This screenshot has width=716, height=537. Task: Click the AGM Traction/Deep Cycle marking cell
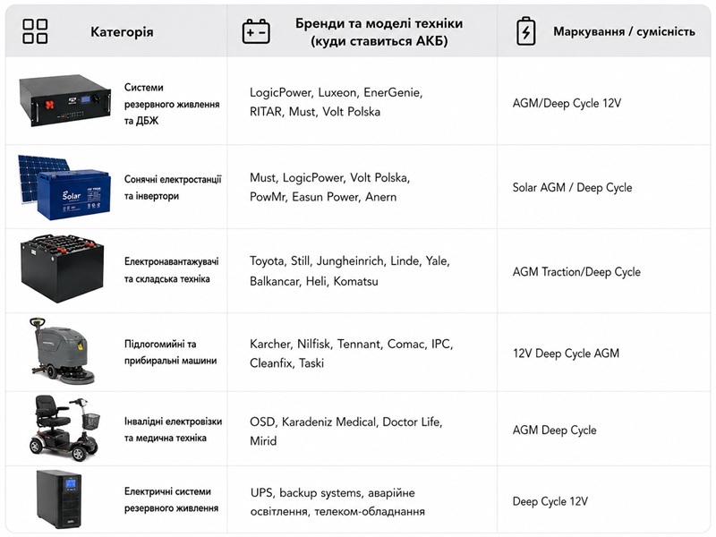click(x=576, y=272)
